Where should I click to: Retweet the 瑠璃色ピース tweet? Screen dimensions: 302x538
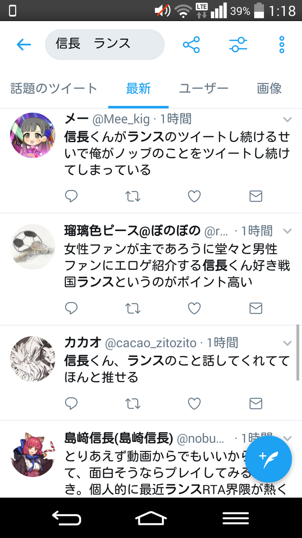(133, 308)
